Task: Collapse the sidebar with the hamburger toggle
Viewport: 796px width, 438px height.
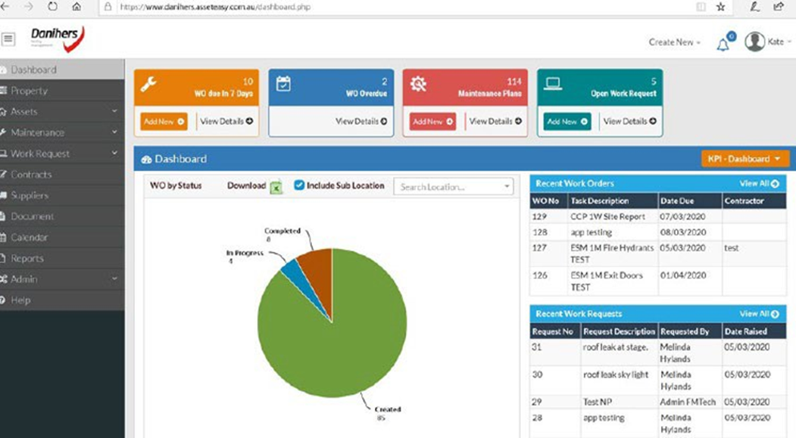Action: (x=9, y=39)
